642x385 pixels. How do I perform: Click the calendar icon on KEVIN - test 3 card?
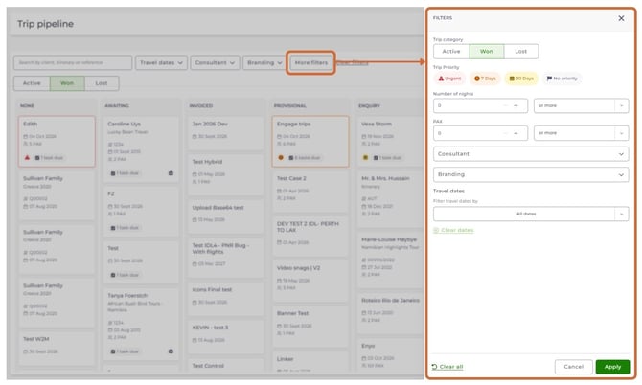pyautogui.click(x=195, y=340)
